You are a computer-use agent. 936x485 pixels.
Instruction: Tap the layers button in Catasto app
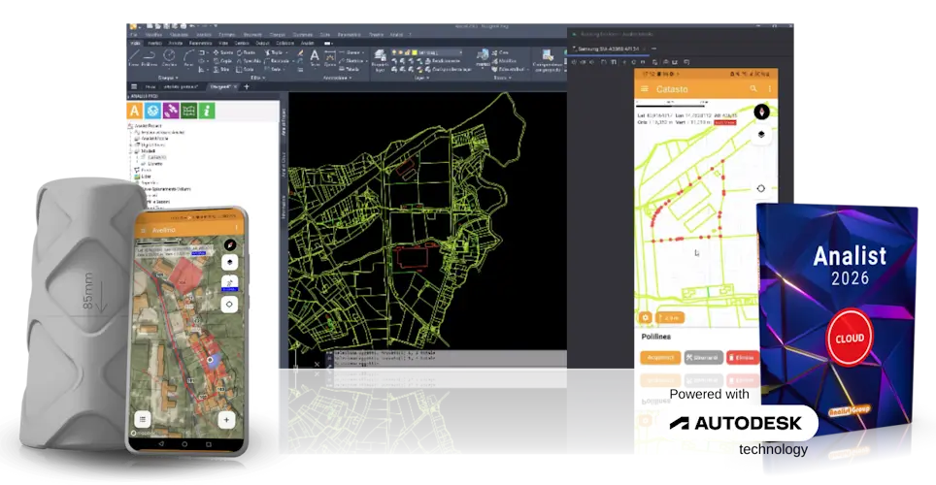(x=761, y=135)
